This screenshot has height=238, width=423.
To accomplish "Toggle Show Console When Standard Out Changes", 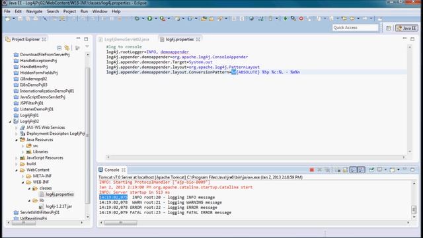I will [353, 170].
